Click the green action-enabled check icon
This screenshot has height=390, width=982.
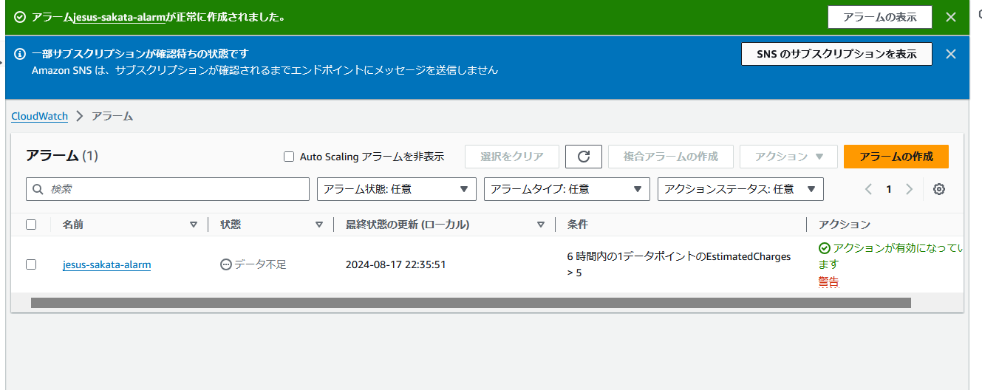[824, 248]
